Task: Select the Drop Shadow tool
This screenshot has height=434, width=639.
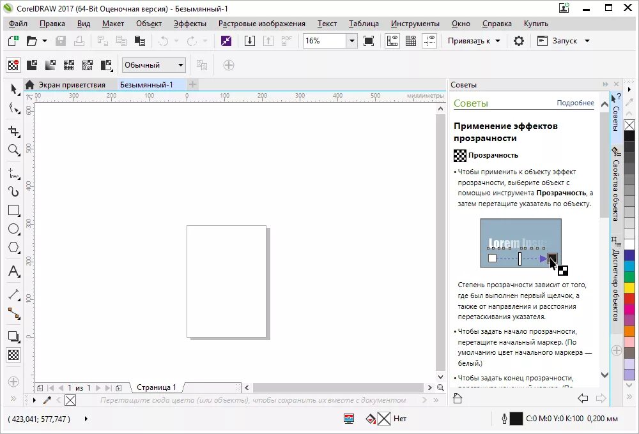Action: coord(14,337)
